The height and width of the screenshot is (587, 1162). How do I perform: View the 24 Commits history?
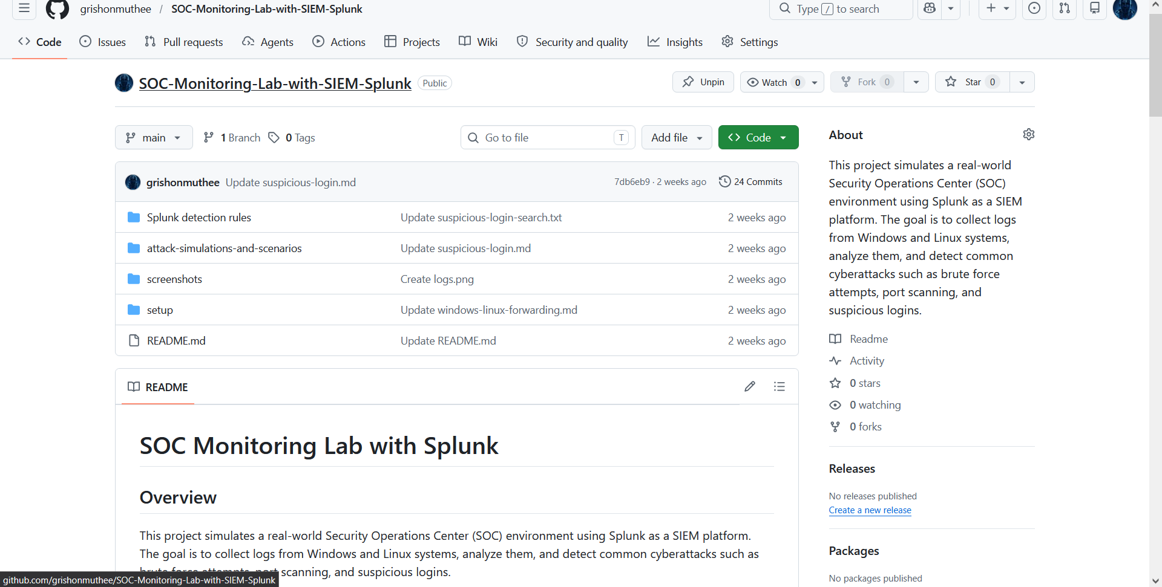pos(750,181)
